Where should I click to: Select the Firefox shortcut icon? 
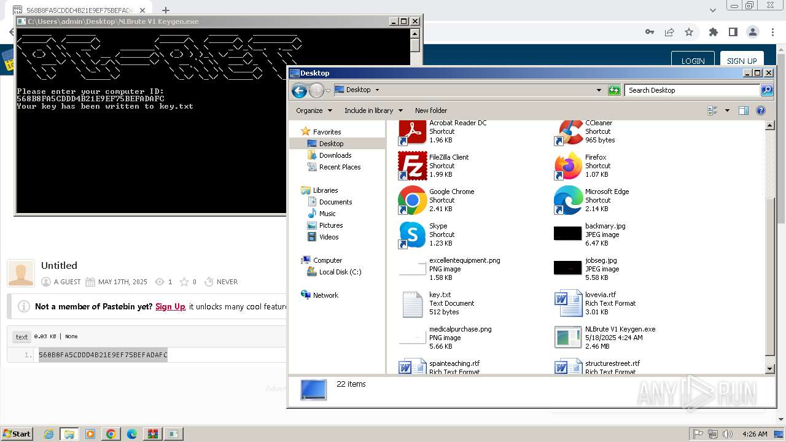tap(568, 166)
